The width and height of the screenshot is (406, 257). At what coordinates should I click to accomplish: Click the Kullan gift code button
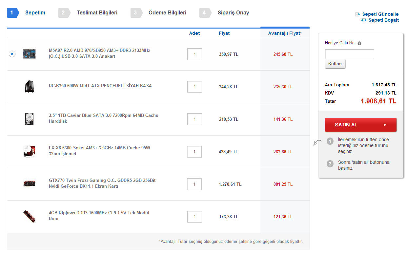(335, 64)
